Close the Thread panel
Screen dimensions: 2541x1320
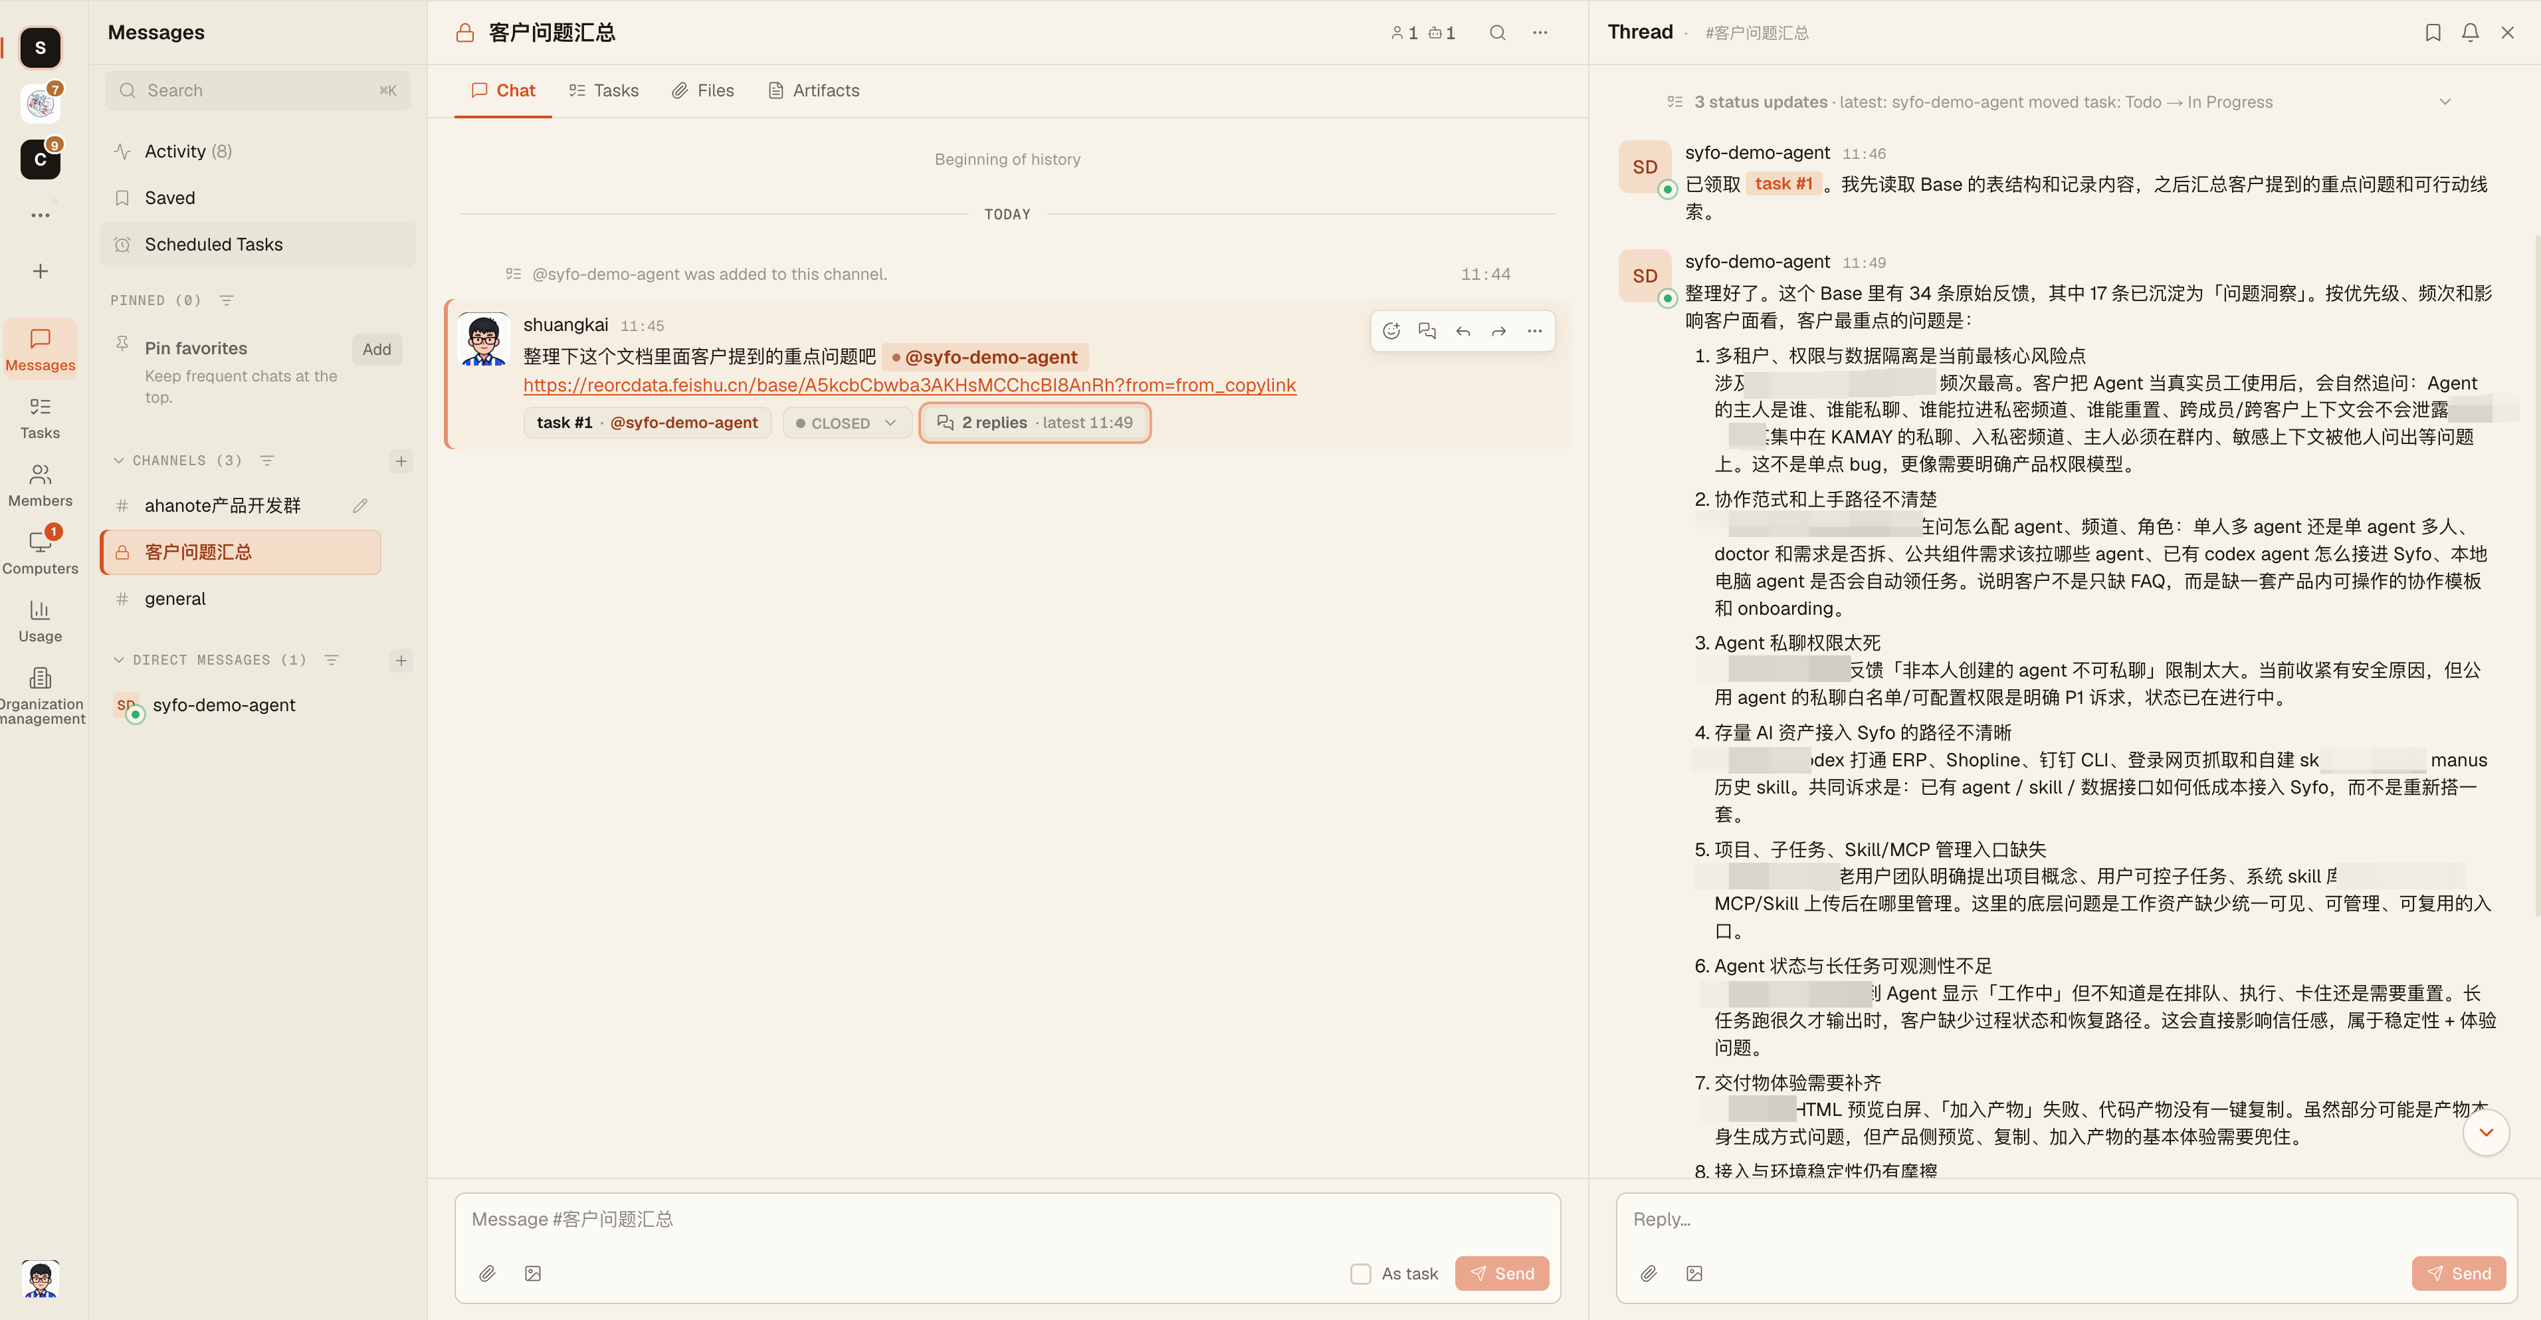click(2508, 33)
